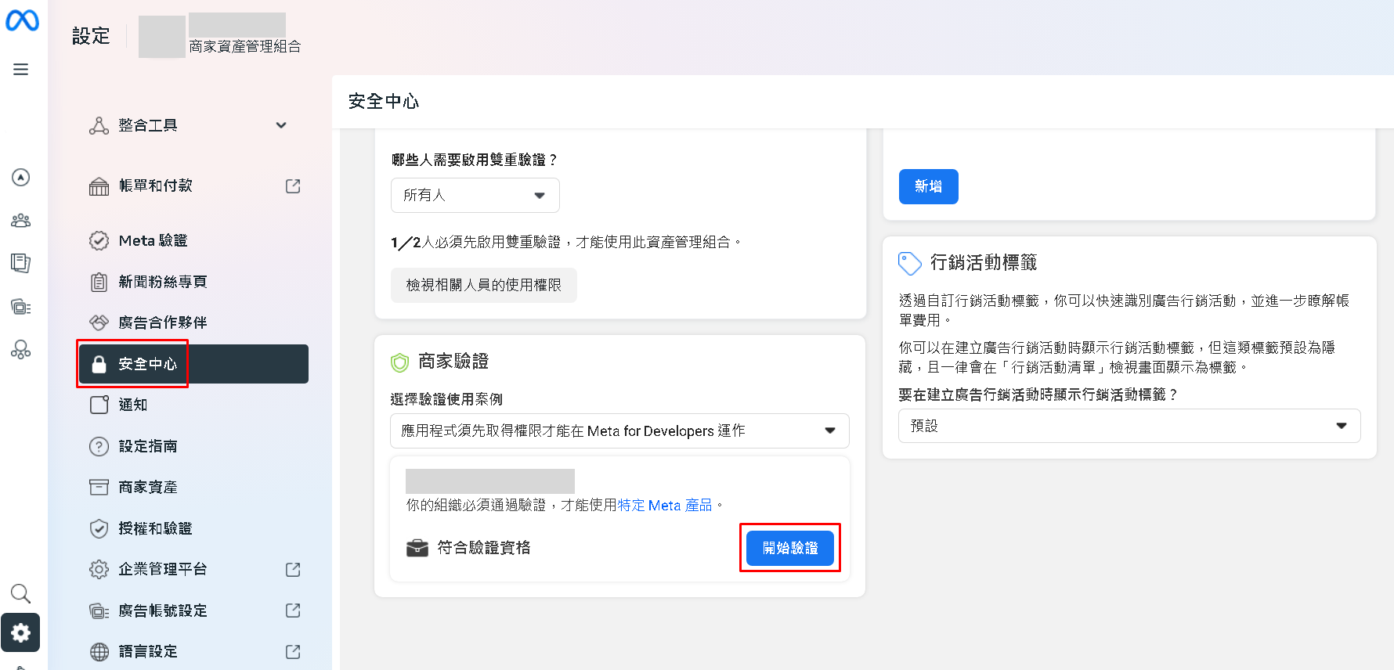Expand the 整合工具 section chevron
This screenshot has width=1394, height=670.
pos(281,125)
